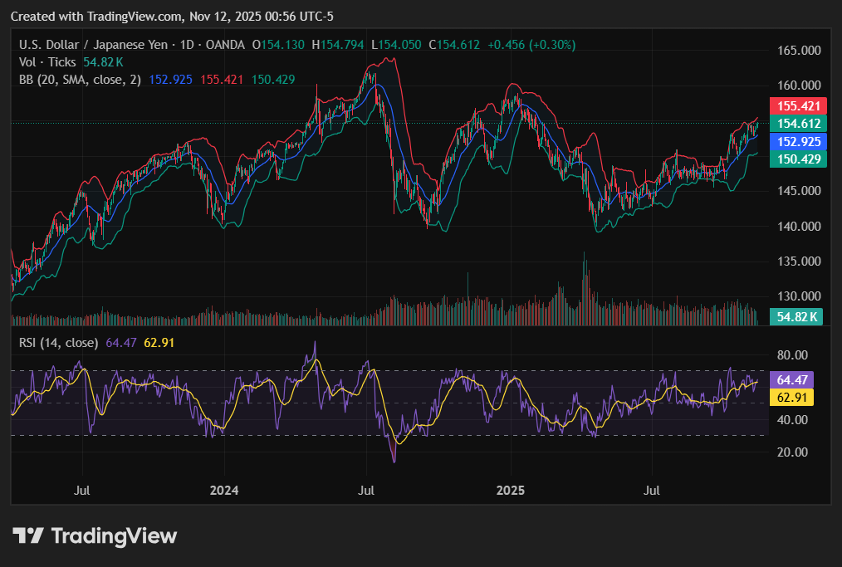Click the 80.00 level on RSI scale
Image resolution: width=842 pixels, height=567 pixels.
(x=792, y=355)
